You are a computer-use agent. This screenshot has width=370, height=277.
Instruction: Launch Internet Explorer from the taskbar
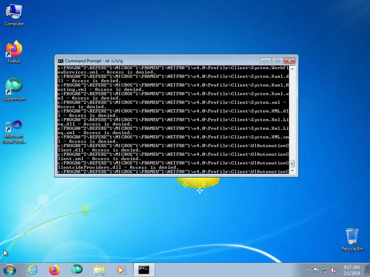[32, 270]
